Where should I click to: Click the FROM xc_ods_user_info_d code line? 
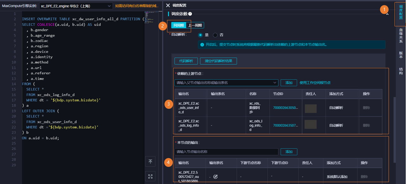tap(52, 122)
